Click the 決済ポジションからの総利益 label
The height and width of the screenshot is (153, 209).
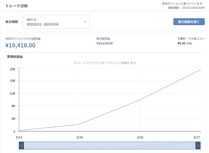point(23,39)
